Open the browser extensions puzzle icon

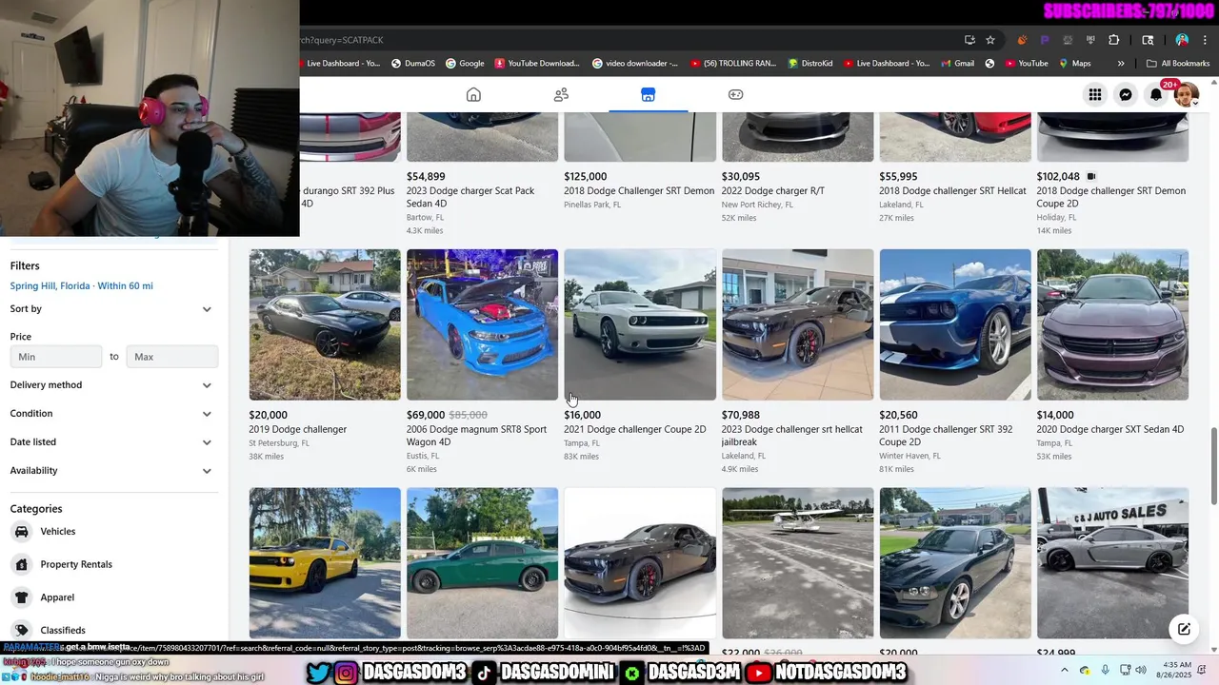pos(1114,40)
